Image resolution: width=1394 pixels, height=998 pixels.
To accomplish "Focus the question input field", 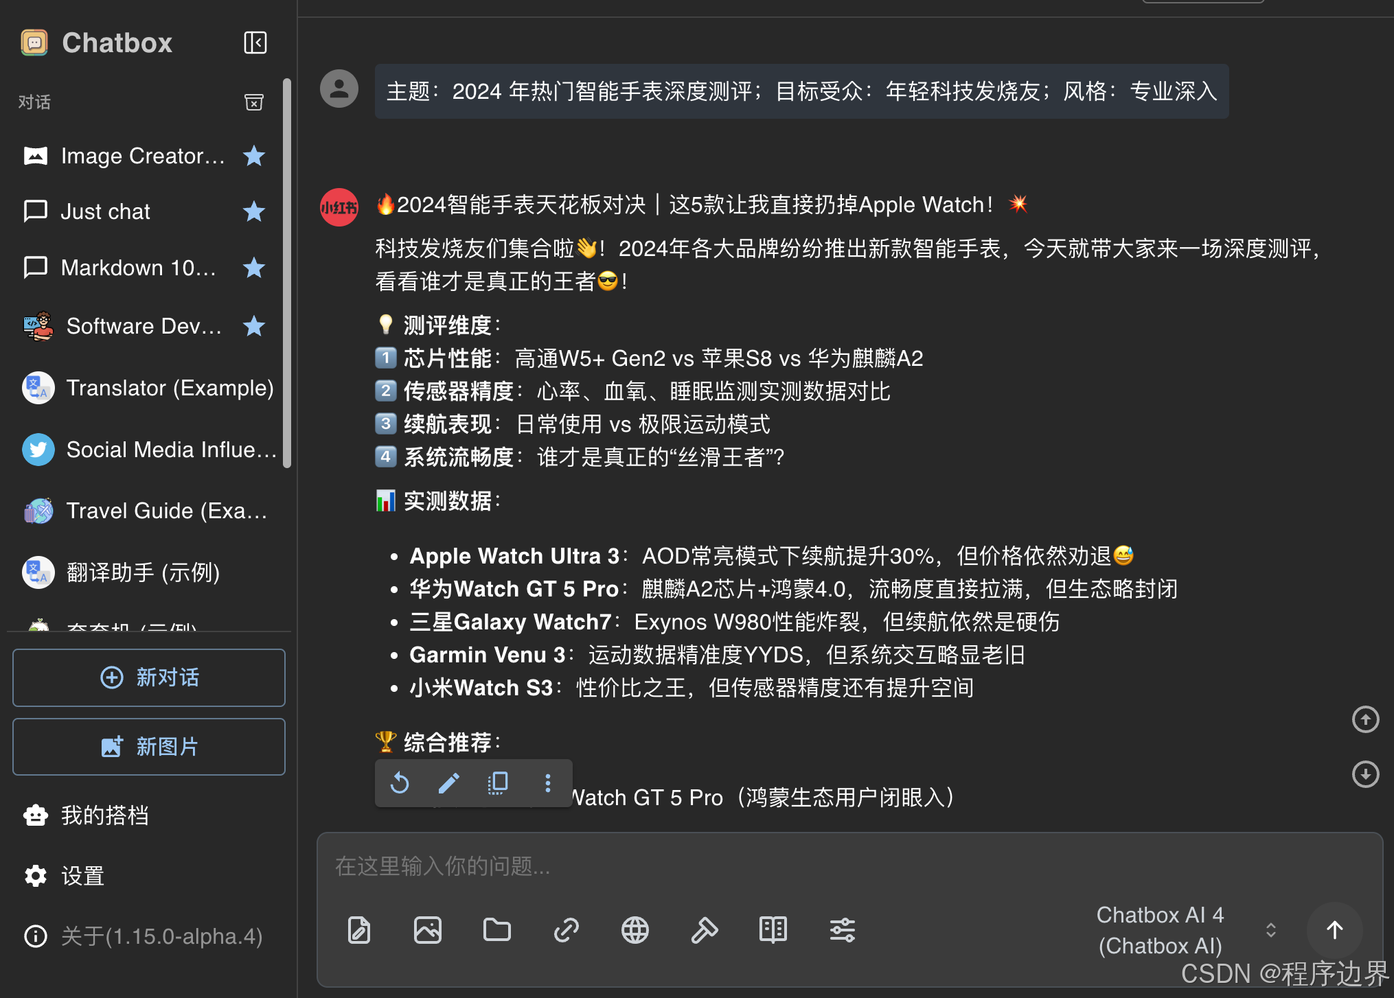I will 849,866.
